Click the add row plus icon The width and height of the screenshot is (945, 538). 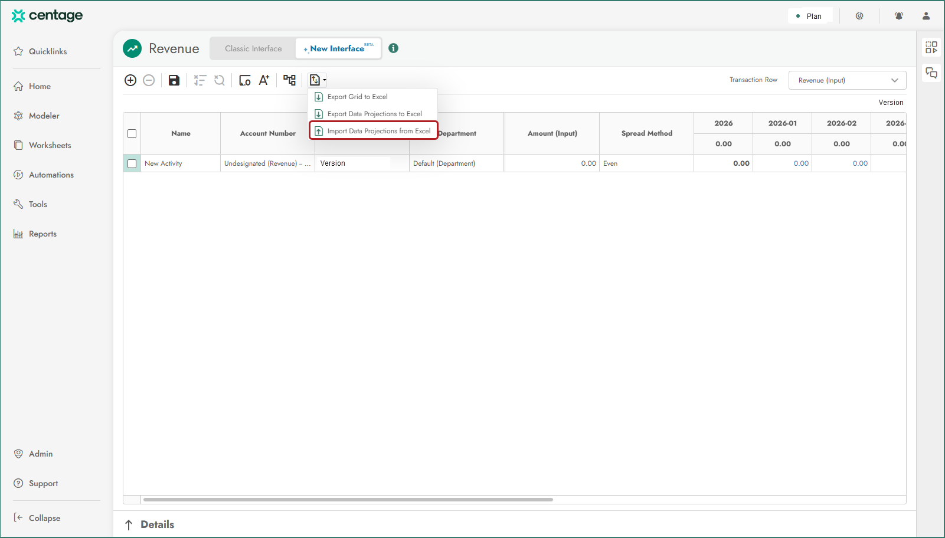pyautogui.click(x=130, y=80)
